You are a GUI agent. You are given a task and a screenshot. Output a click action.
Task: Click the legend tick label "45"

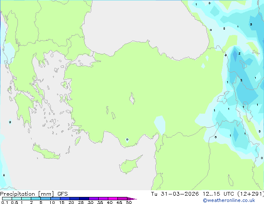coord(119,202)
